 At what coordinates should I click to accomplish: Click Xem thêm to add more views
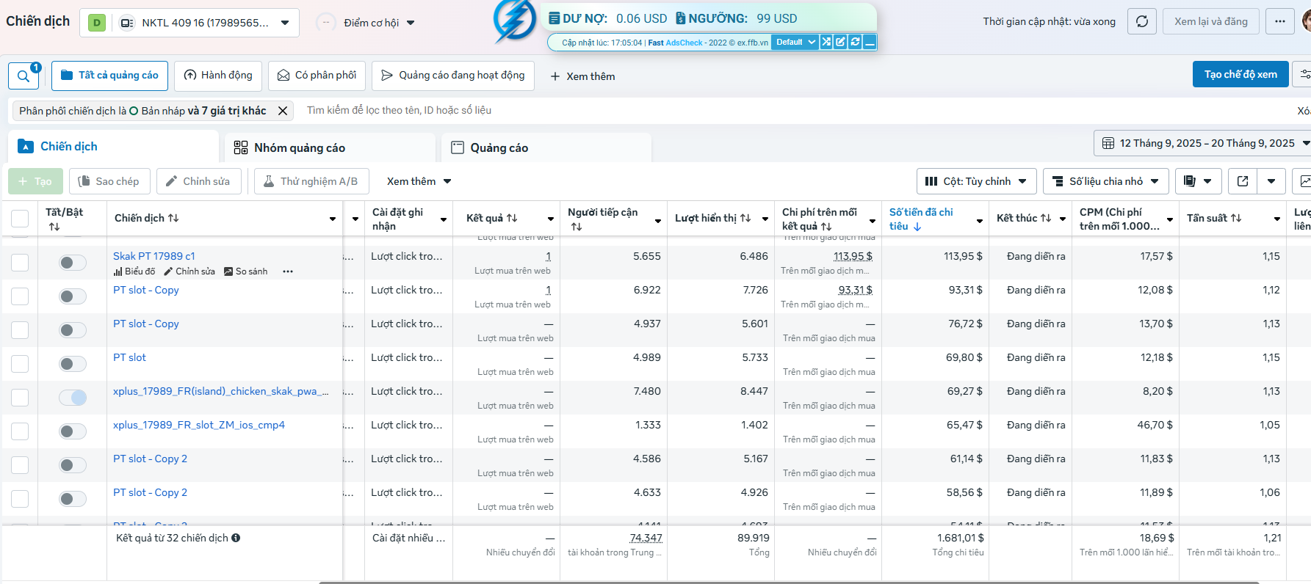(x=582, y=76)
